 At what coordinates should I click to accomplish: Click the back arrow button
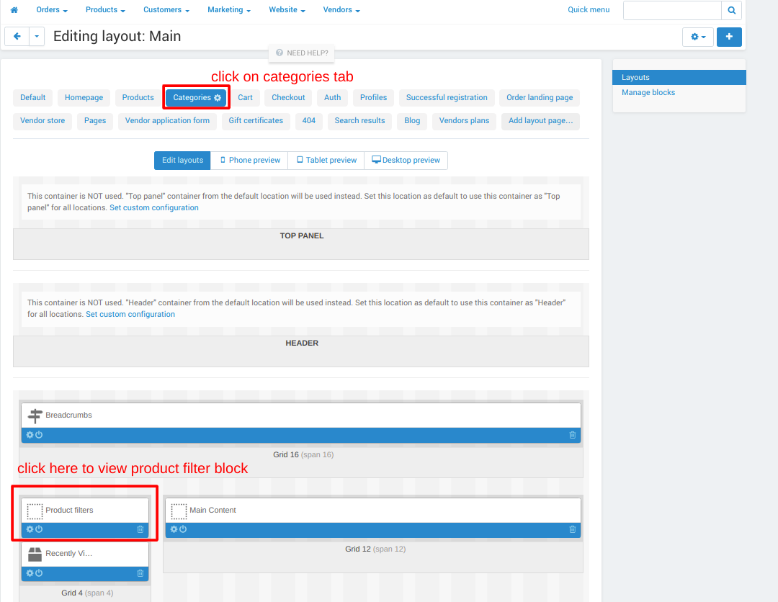point(17,37)
